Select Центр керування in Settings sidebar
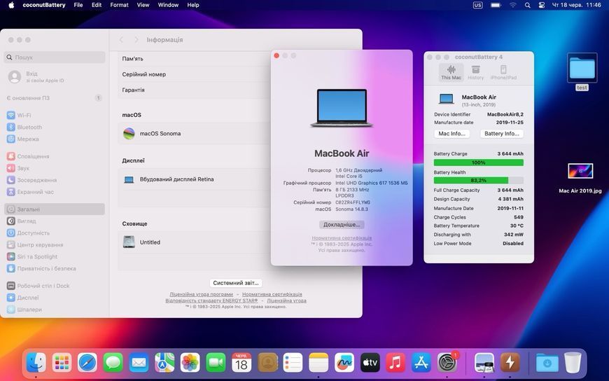The width and height of the screenshot is (609, 381). pyautogui.click(x=55, y=244)
